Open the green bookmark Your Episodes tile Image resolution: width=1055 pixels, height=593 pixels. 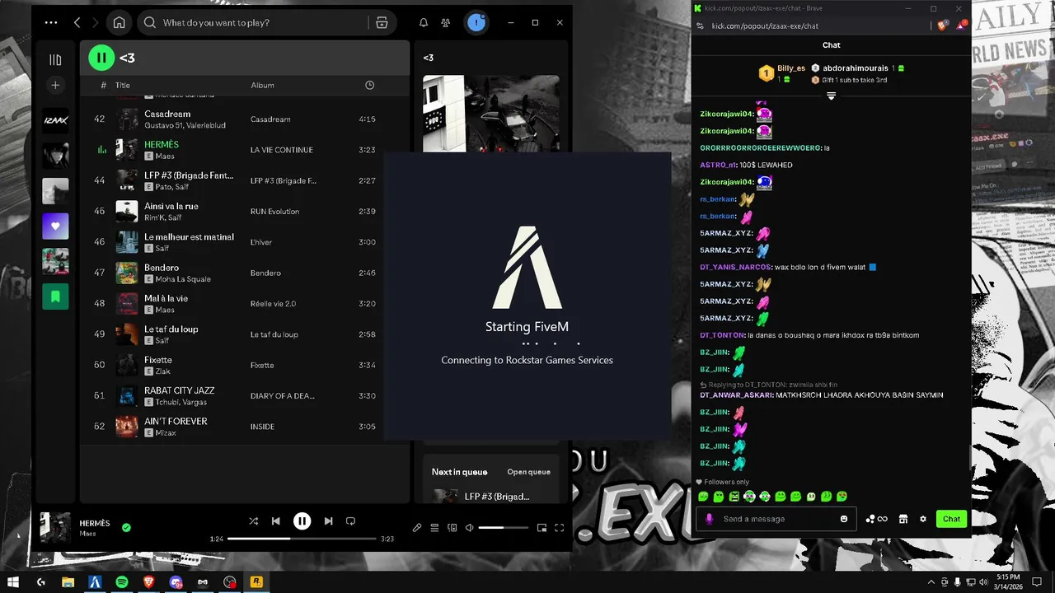pyautogui.click(x=55, y=296)
